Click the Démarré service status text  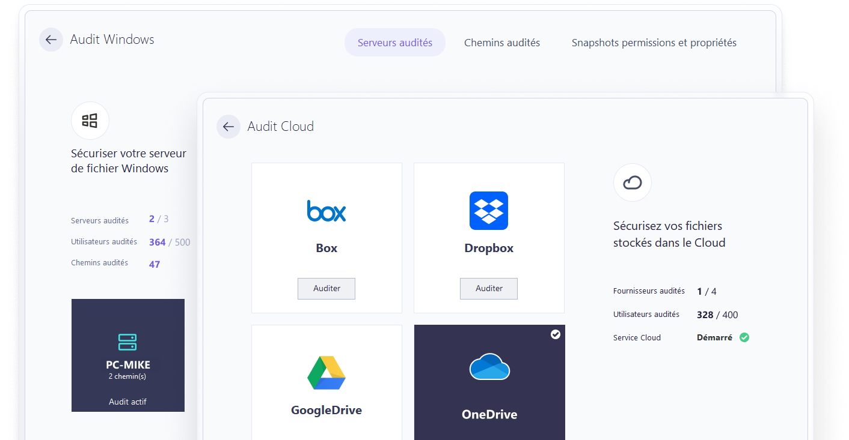click(x=714, y=338)
